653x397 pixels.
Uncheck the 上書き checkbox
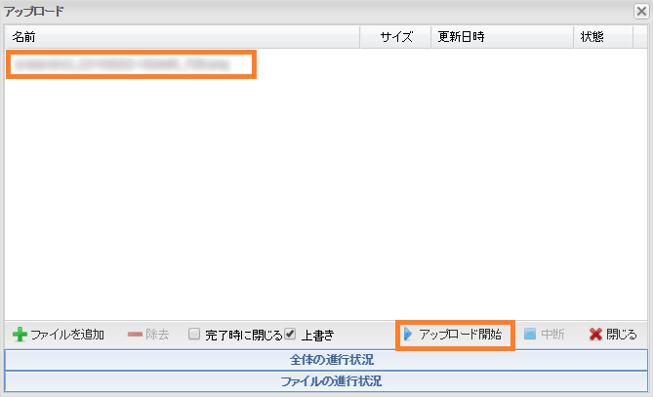(x=290, y=334)
